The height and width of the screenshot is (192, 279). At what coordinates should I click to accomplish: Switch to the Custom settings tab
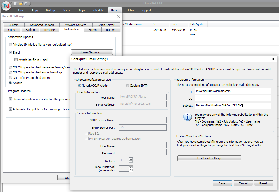pyautogui.click(x=14, y=25)
